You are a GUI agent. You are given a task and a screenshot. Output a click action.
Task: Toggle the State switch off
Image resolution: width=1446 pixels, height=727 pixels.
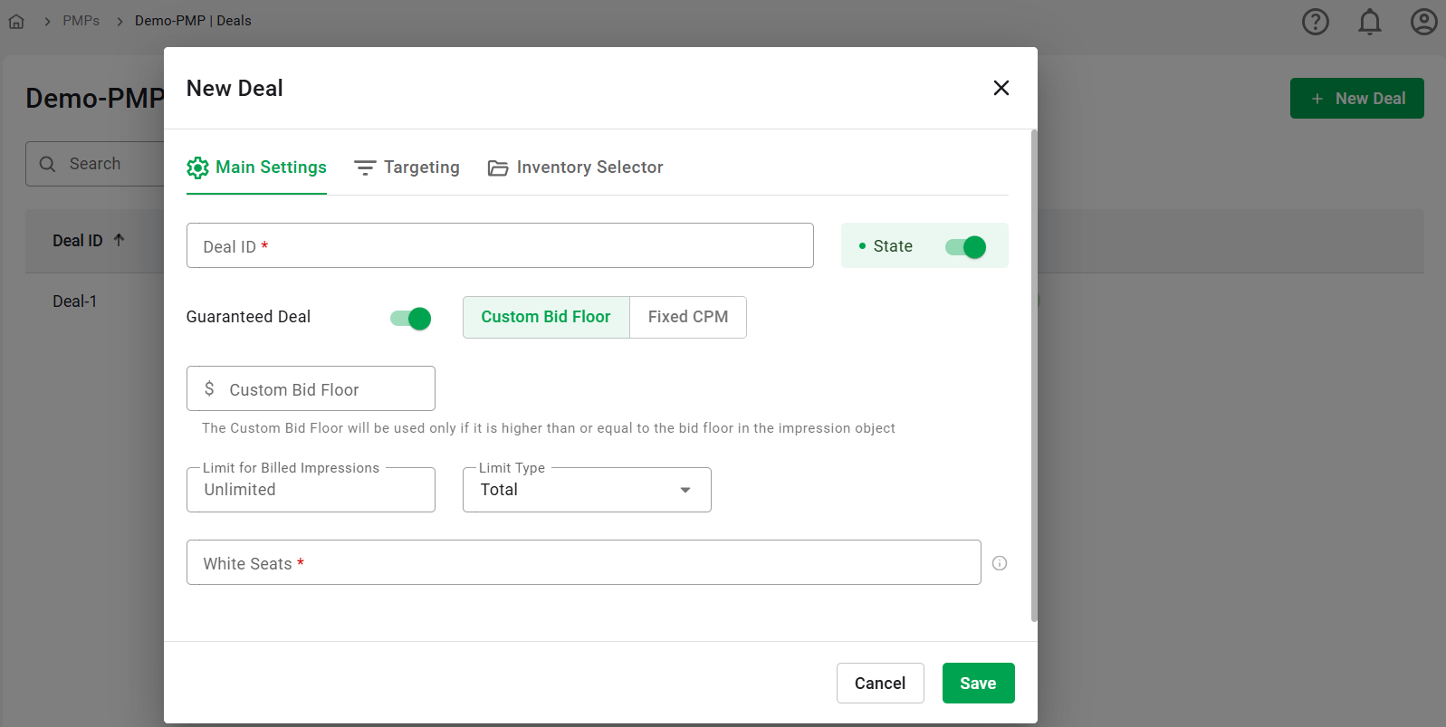click(x=965, y=247)
